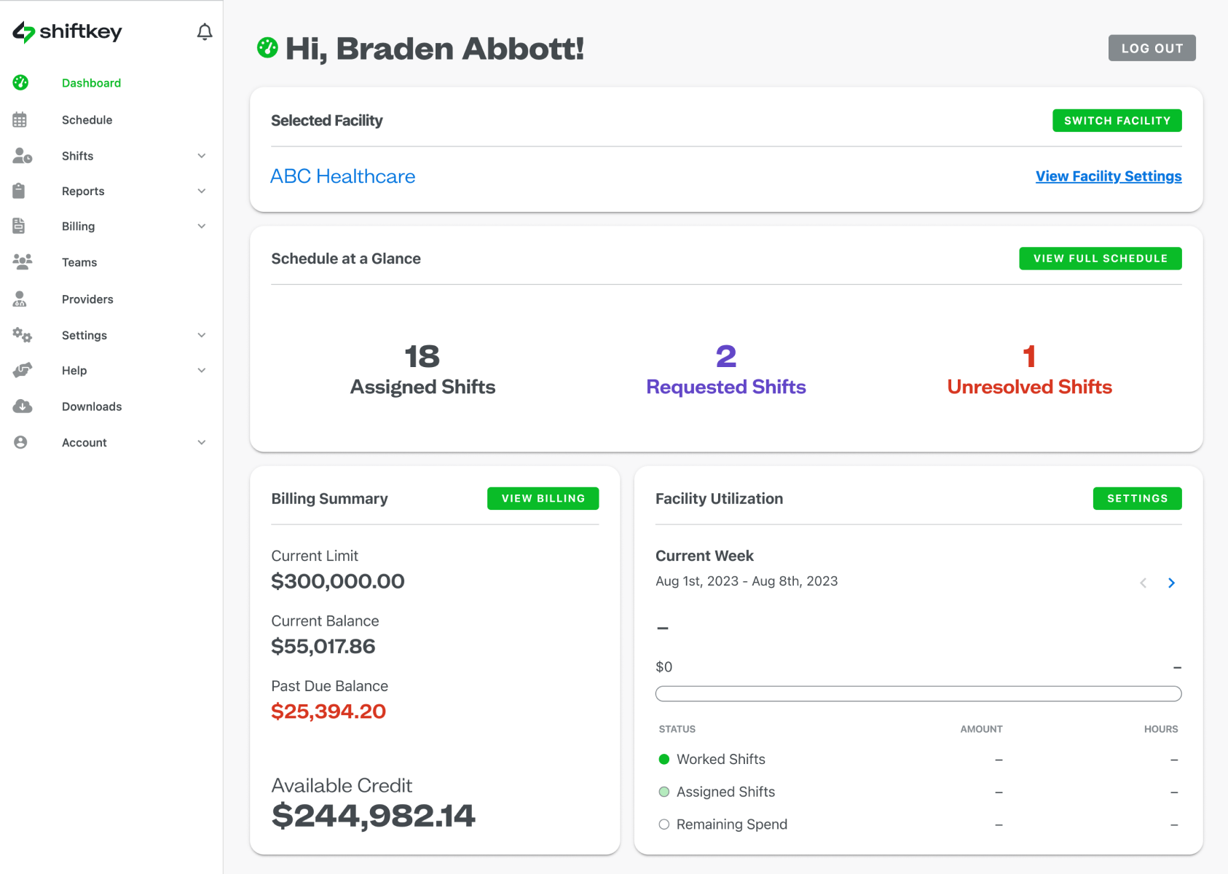Screen dimensions: 1228x874
Task: Expand the Settings sidebar section
Action: [201, 335]
